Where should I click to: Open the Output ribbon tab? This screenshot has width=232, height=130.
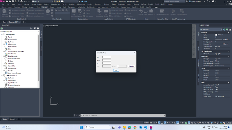52,7
